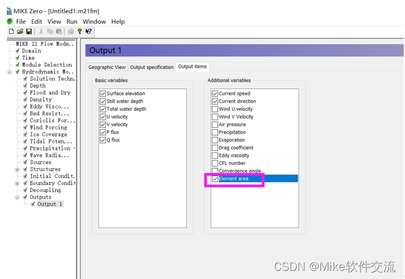Screen dimensions: 405x279
Task: Click the Paste toolbar icon
Action: pyautogui.click(x=59, y=31)
